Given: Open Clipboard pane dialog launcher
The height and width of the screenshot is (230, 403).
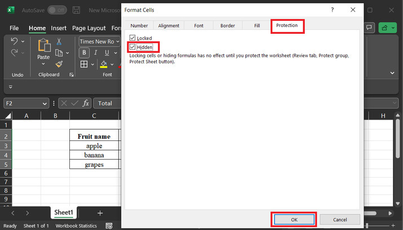Looking at the screenshot, I should (72, 75).
